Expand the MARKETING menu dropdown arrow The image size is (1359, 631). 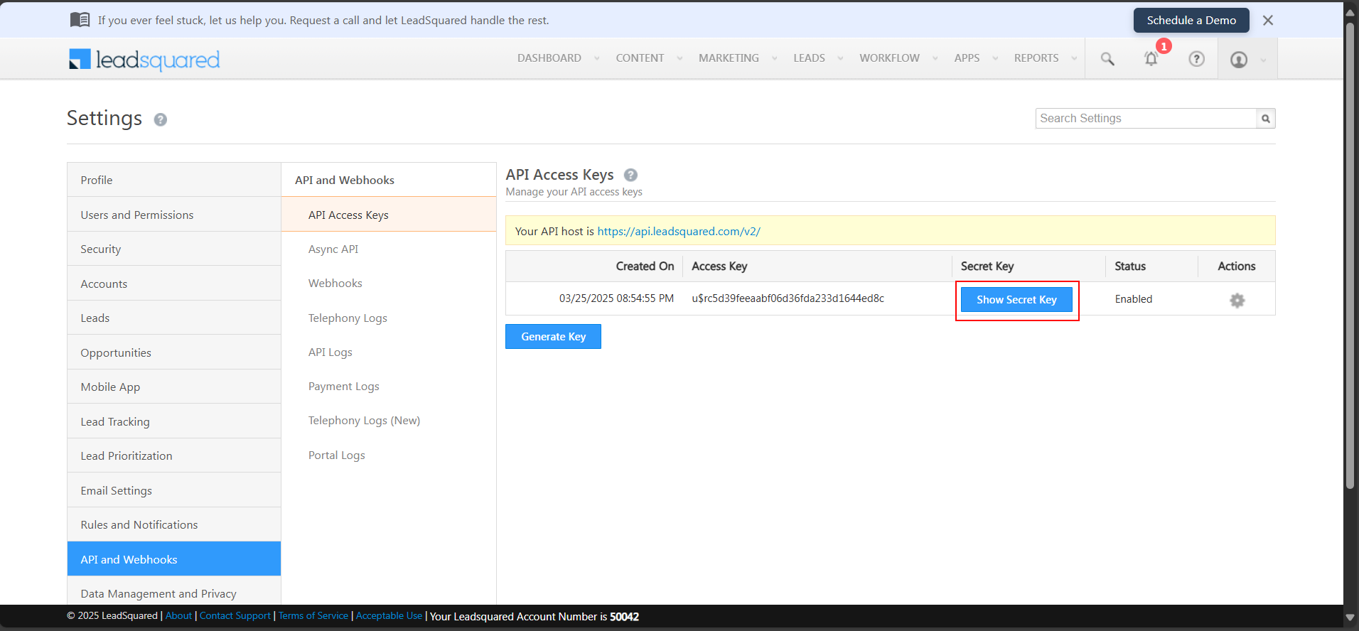tap(775, 58)
